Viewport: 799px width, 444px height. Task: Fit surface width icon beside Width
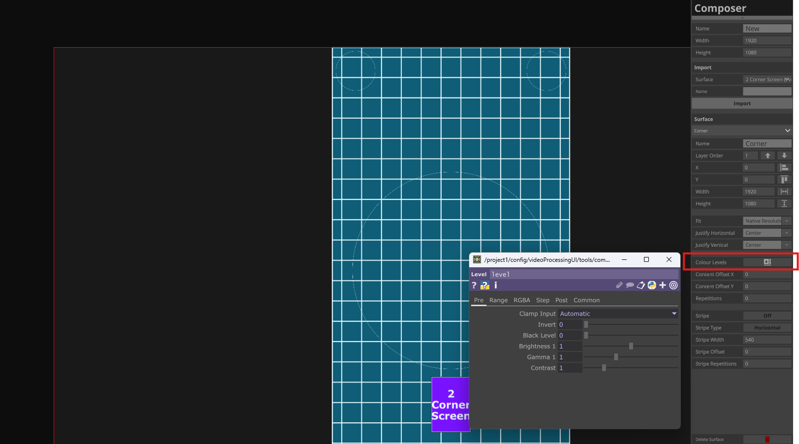784,191
